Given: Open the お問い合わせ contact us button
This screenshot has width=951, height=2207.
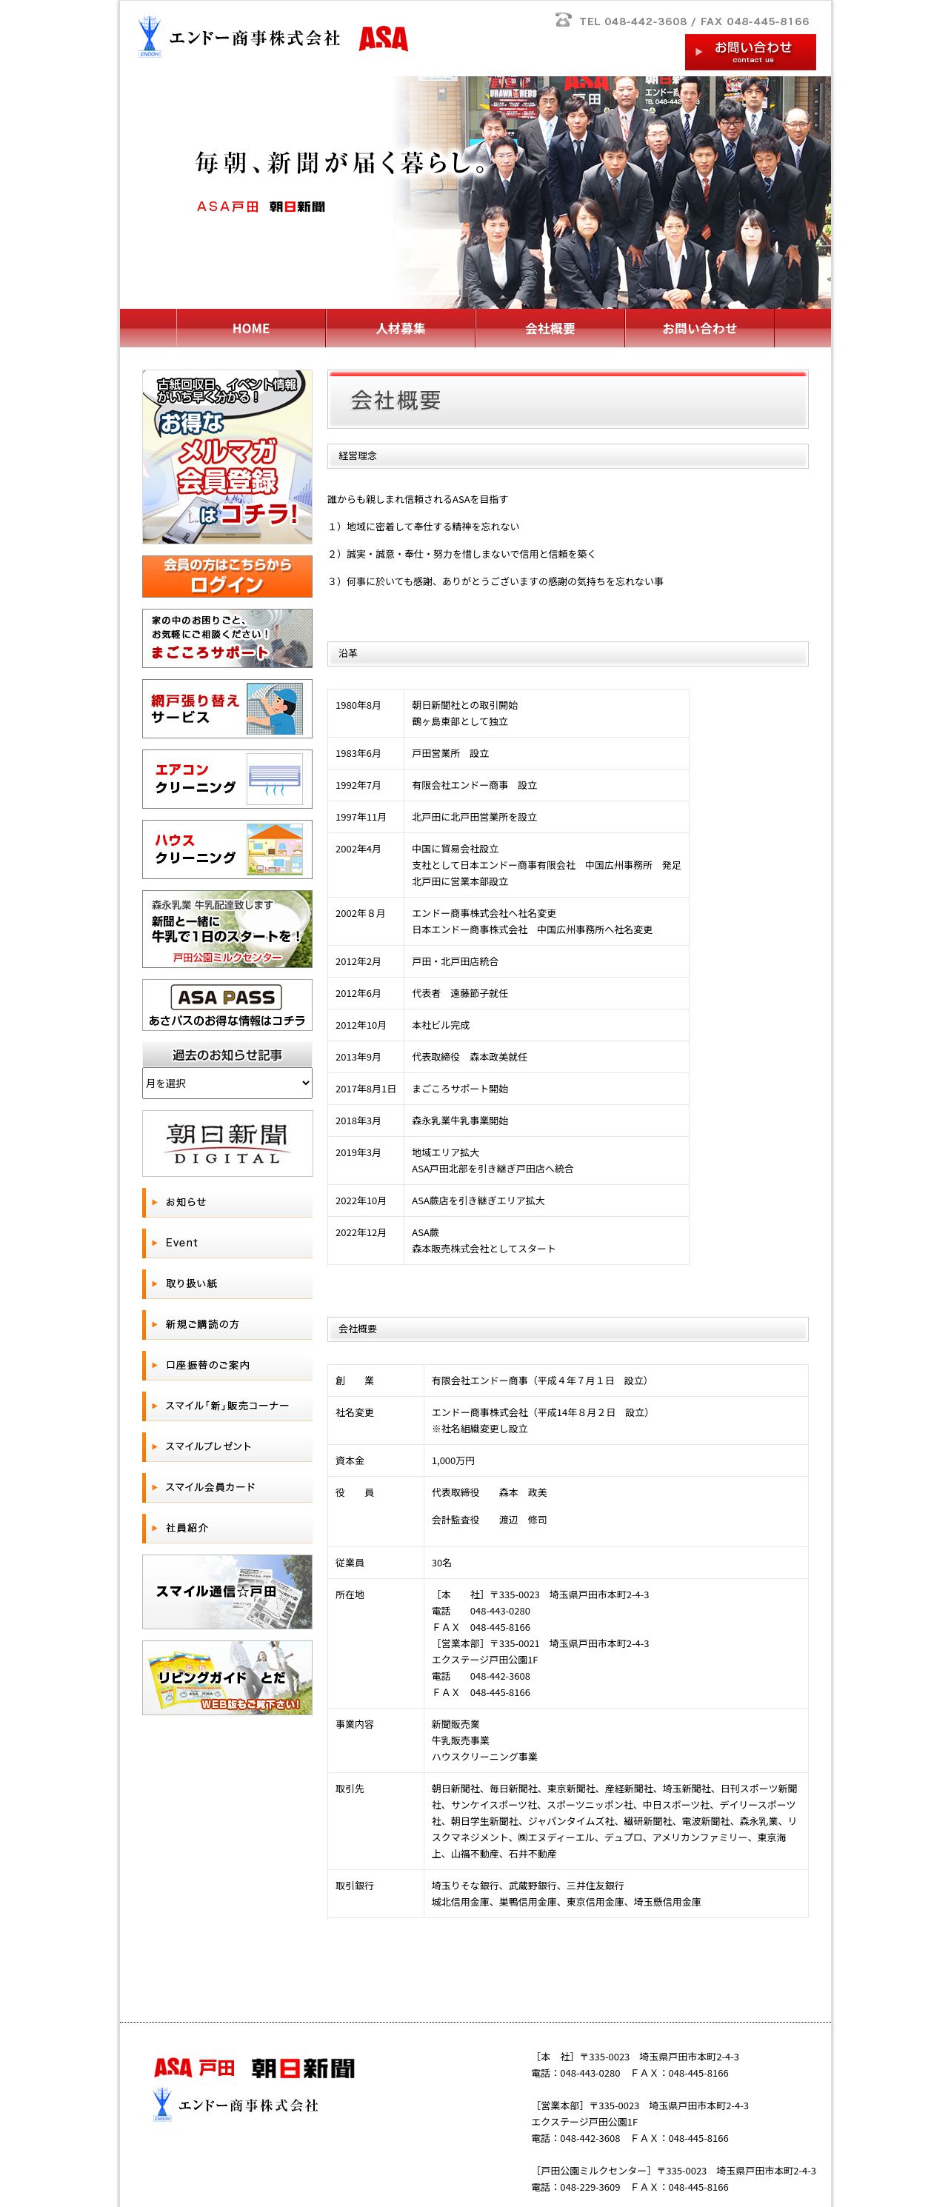Looking at the screenshot, I should click(x=750, y=53).
